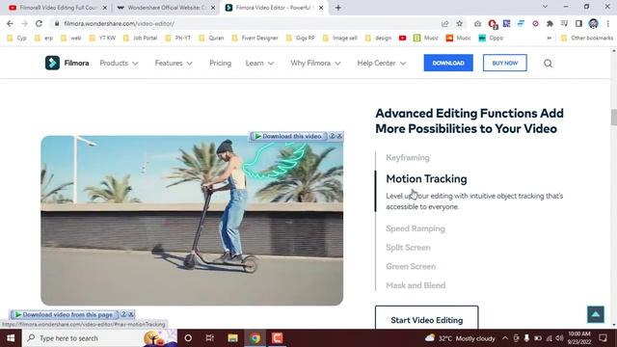Click the weather 32°C Mostly cloudy widget

pyautogui.click(x=460, y=338)
